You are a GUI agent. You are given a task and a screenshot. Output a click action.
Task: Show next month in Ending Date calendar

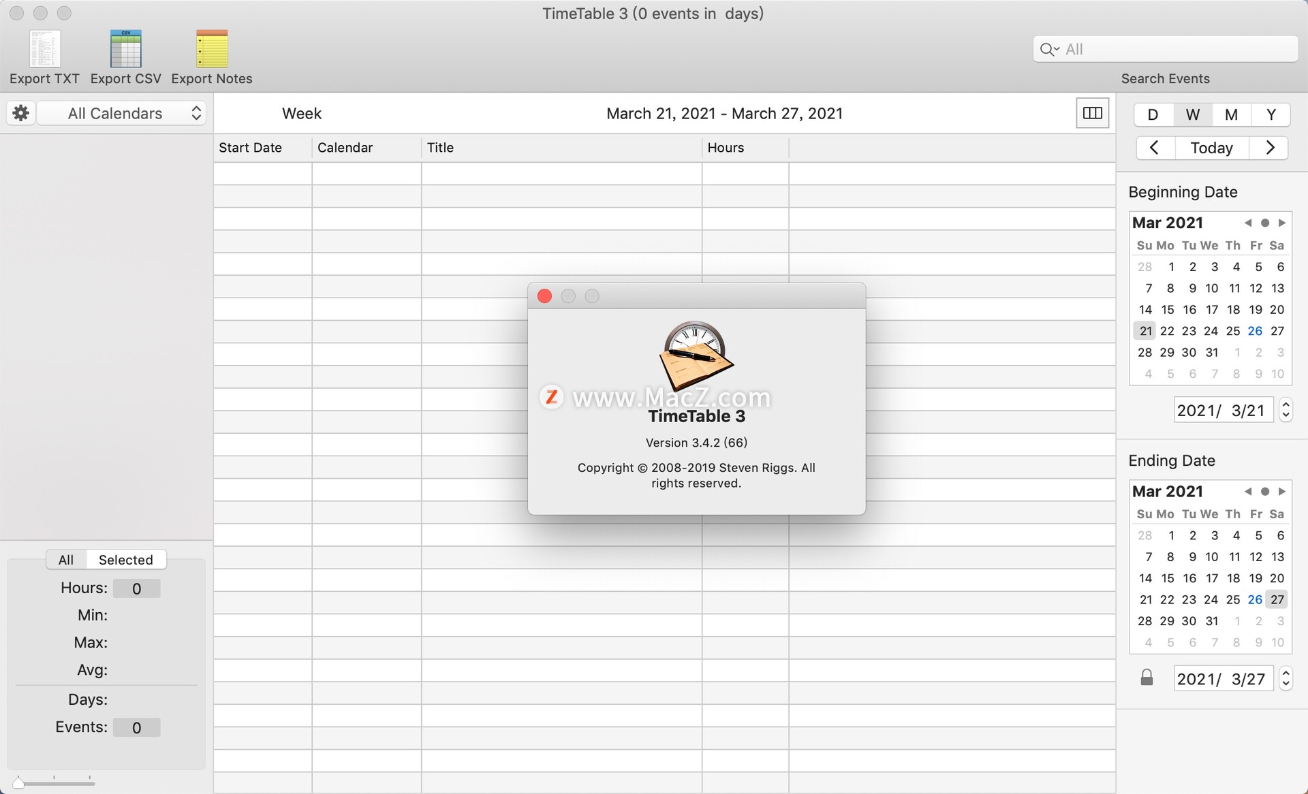pos(1282,491)
